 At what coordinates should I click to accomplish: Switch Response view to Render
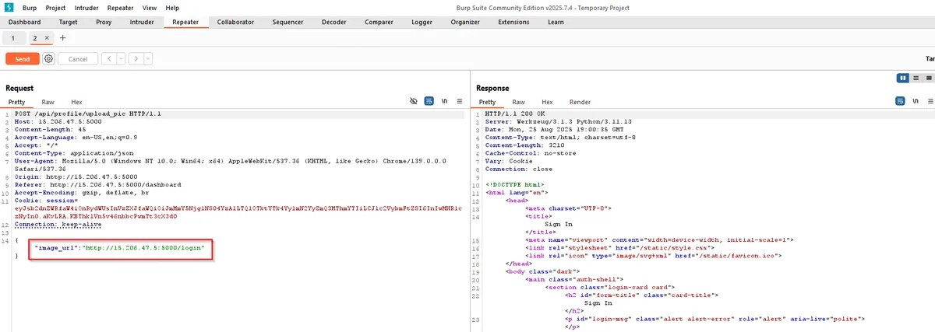point(580,102)
